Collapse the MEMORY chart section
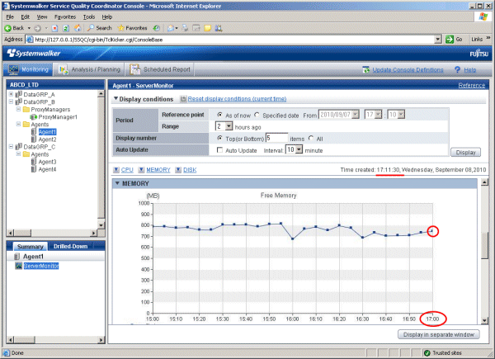 click(x=117, y=183)
